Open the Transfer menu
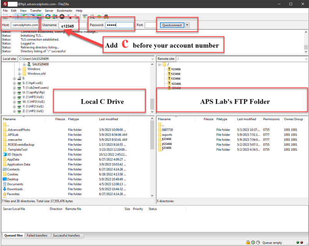This screenshot has width=309, height=246. click(36, 11)
